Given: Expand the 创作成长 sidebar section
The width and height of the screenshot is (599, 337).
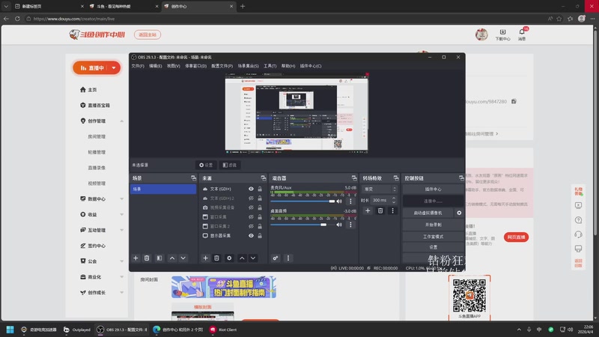Looking at the screenshot, I should tap(122, 293).
